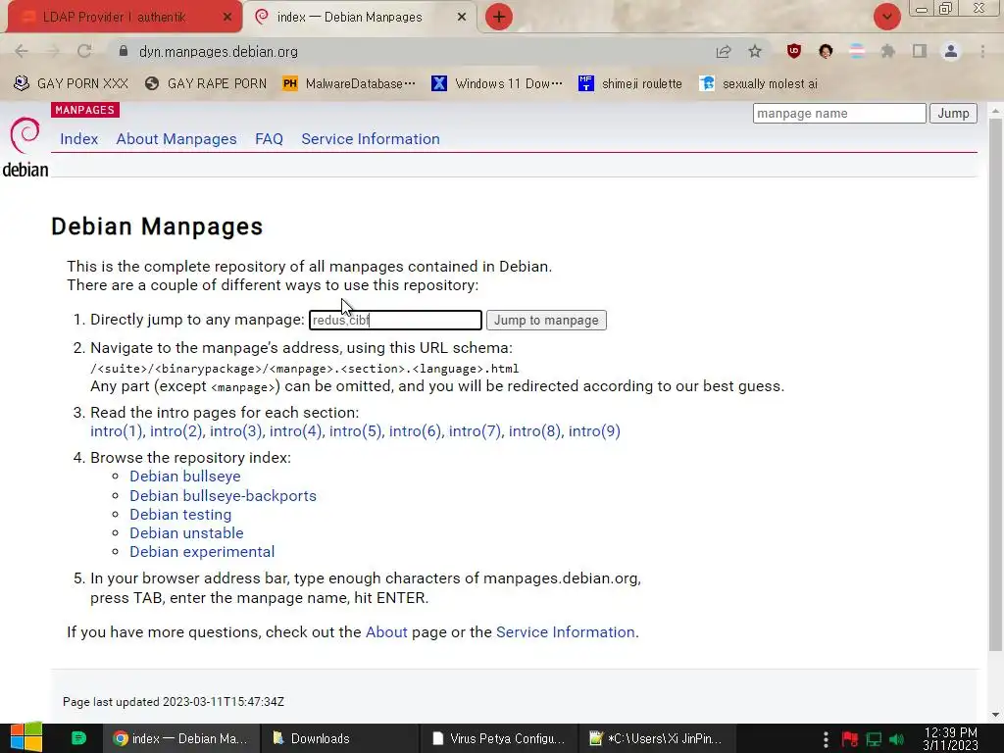1004x753 pixels.
Task: Open the FAQ navigation link
Action: click(x=269, y=139)
